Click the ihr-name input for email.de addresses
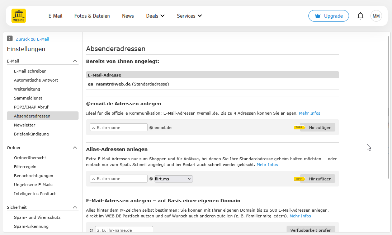Image resolution: width=392 pixels, height=235 pixels. pos(118,127)
